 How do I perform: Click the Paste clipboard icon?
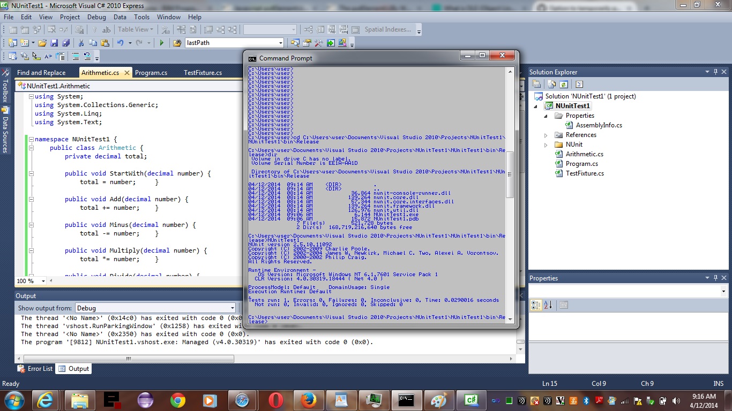tap(105, 43)
